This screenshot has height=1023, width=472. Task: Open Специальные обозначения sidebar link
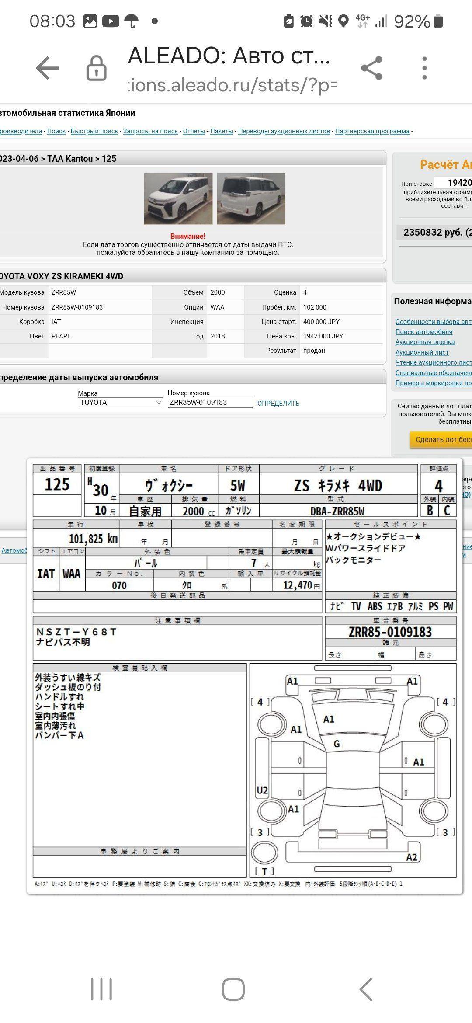[434, 373]
